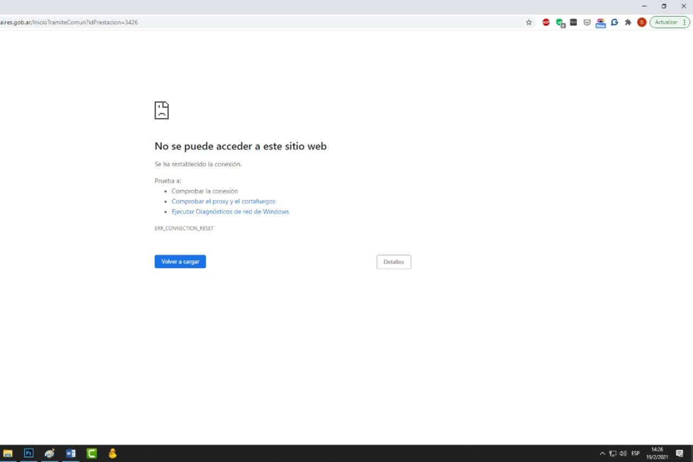Open Comprobar el proxy y el cortafuegos link

click(x=223, y=201)
